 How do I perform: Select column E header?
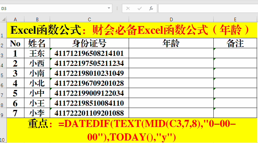click(x=235, y=19)
